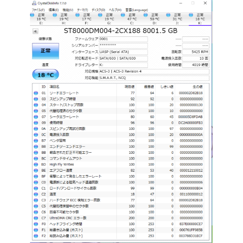The width and height of the screenshot is (243, 243).
Task: Click status orb for attribute 01 リードエラーレート
Action: click(36, 93)
